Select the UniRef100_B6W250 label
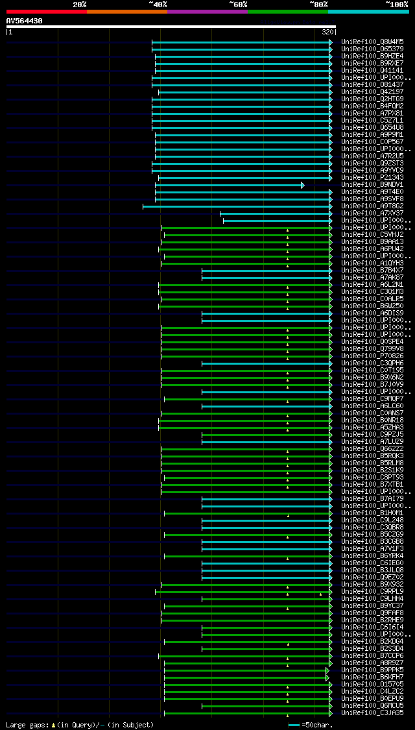Screen dimensions: 415x730 [x=372, y=306]
